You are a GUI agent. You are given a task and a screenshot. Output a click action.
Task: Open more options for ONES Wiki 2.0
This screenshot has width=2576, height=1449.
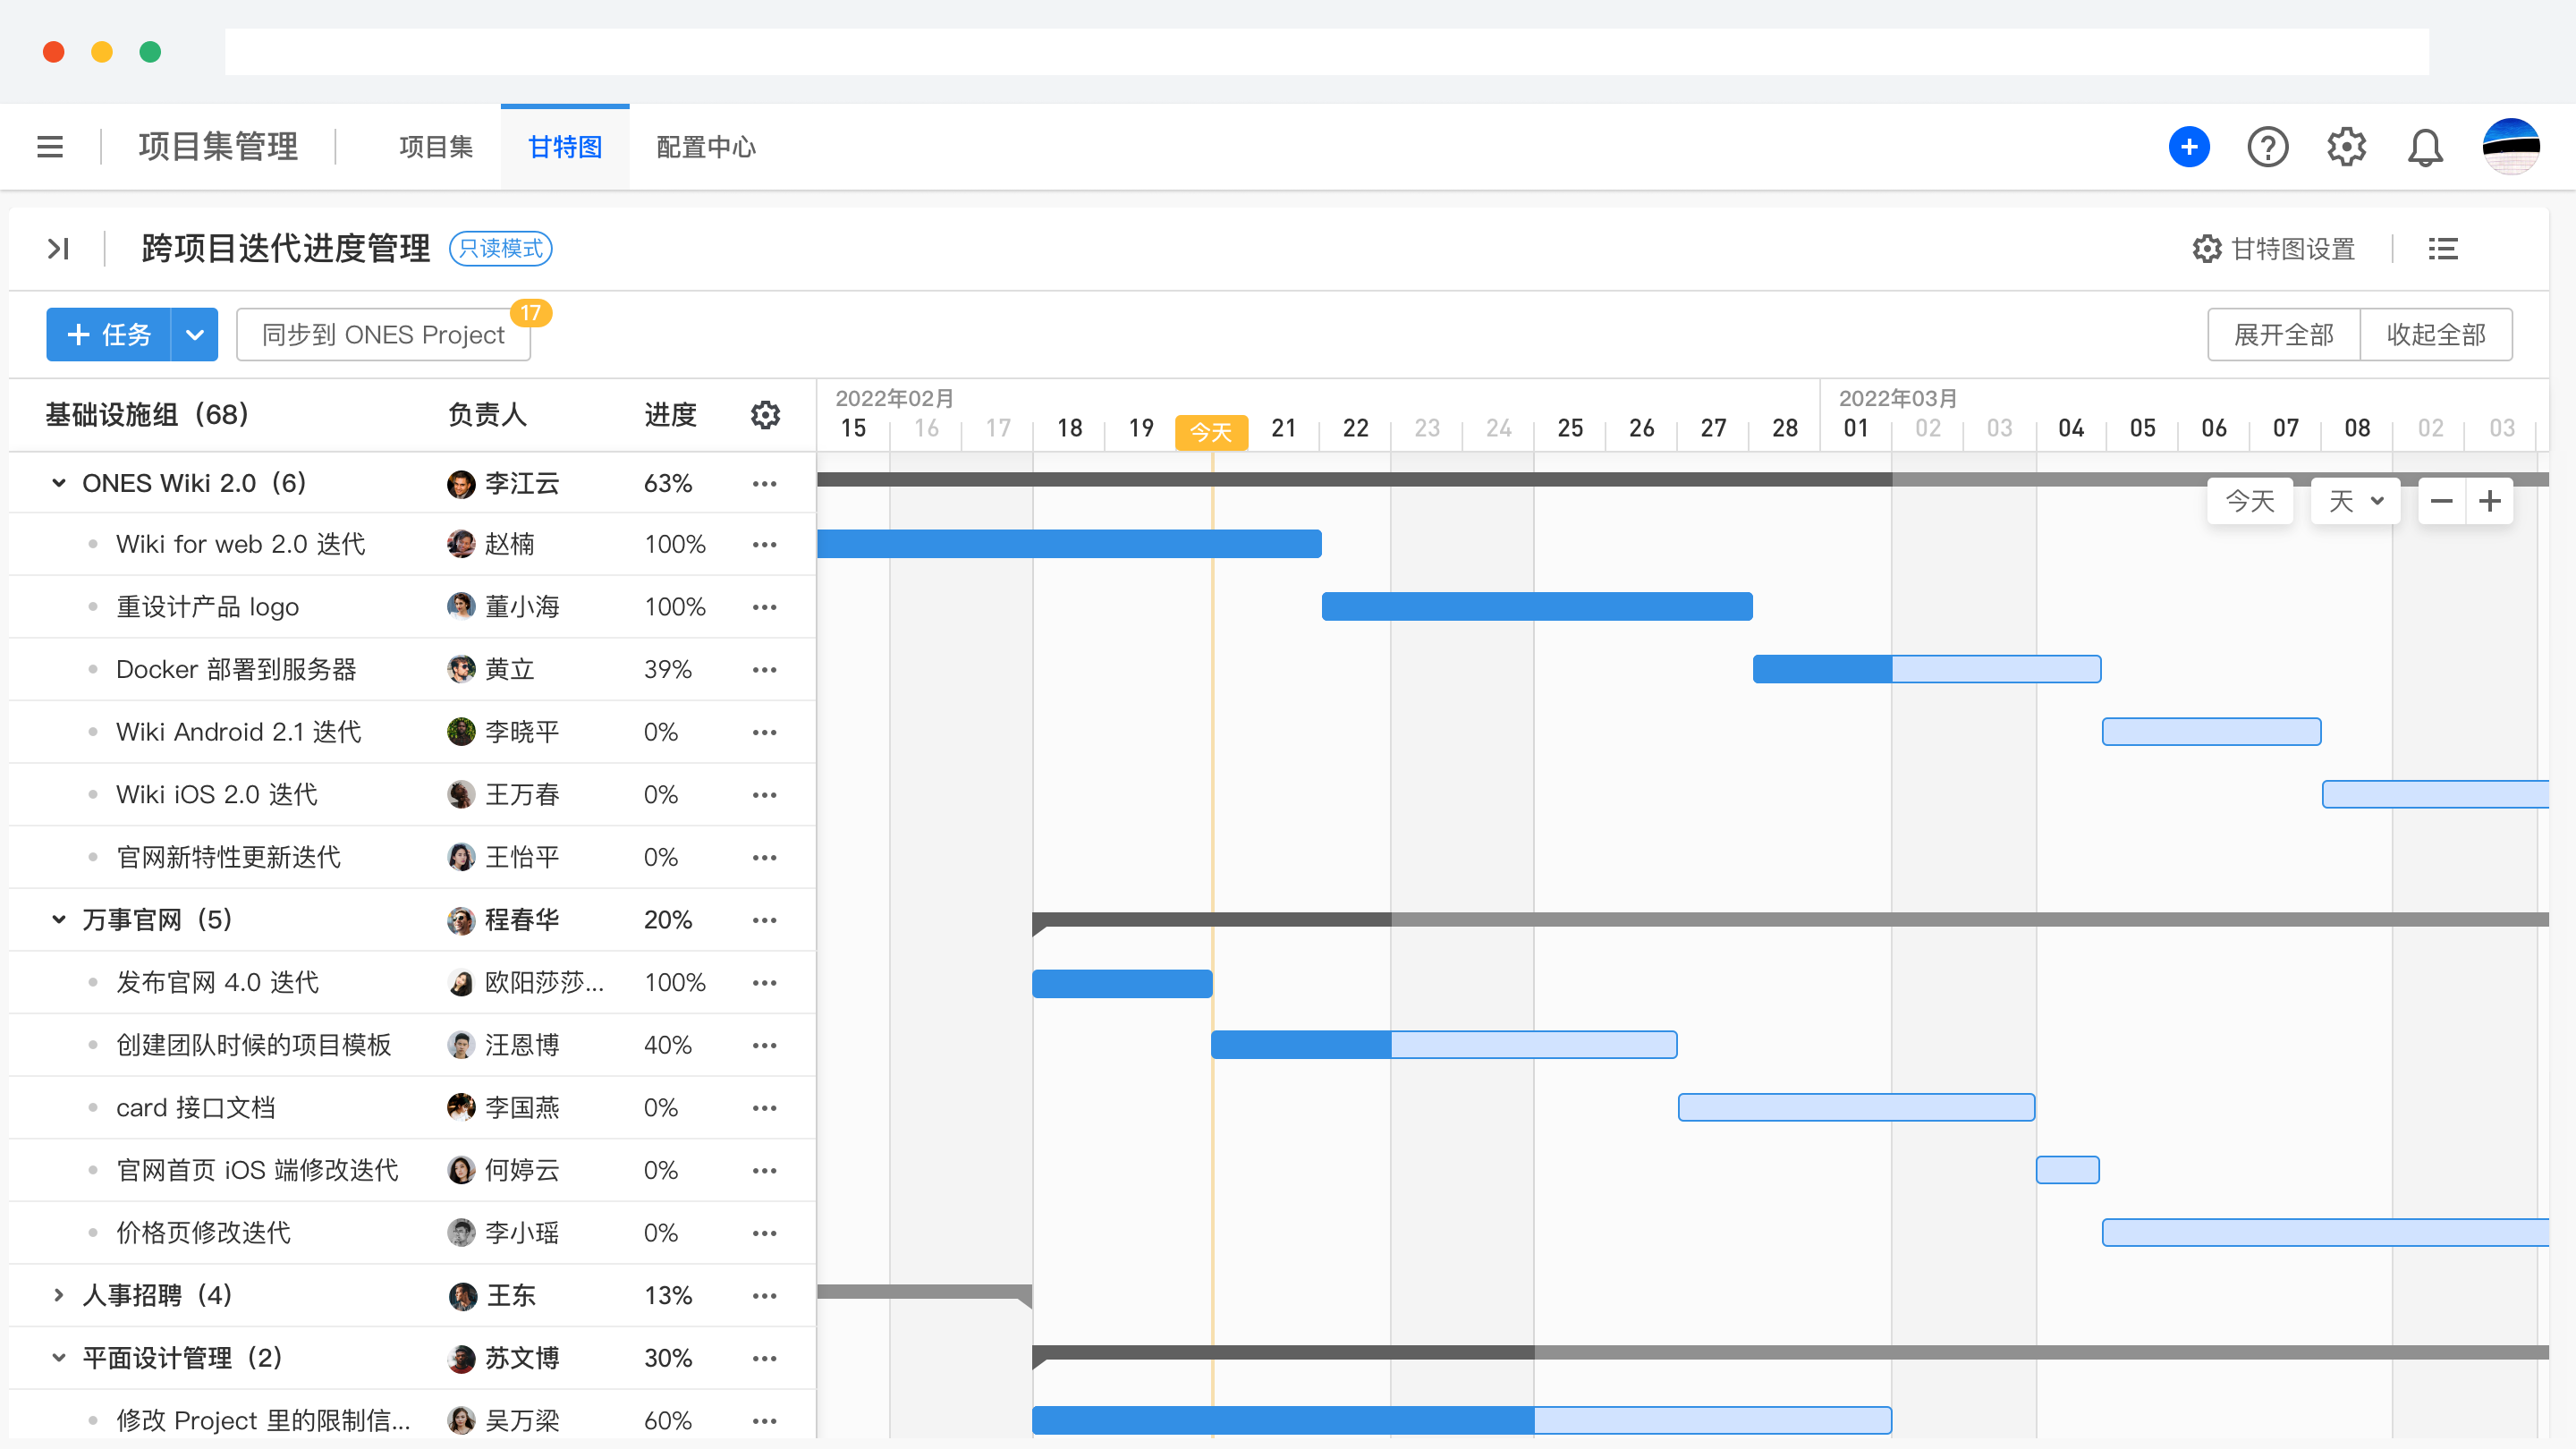click(x=765, y=484)
